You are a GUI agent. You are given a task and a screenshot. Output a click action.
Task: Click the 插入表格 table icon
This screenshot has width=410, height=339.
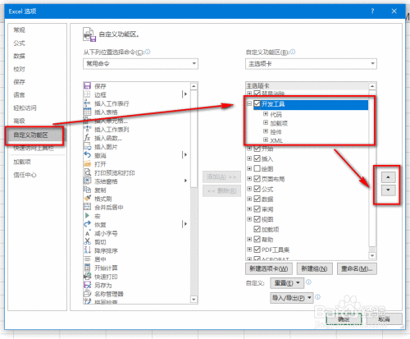click(87, 112)
